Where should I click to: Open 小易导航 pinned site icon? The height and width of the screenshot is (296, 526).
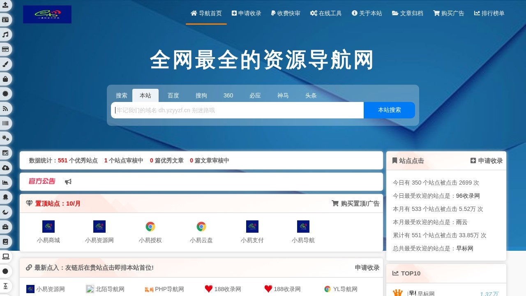coord(303,227)
